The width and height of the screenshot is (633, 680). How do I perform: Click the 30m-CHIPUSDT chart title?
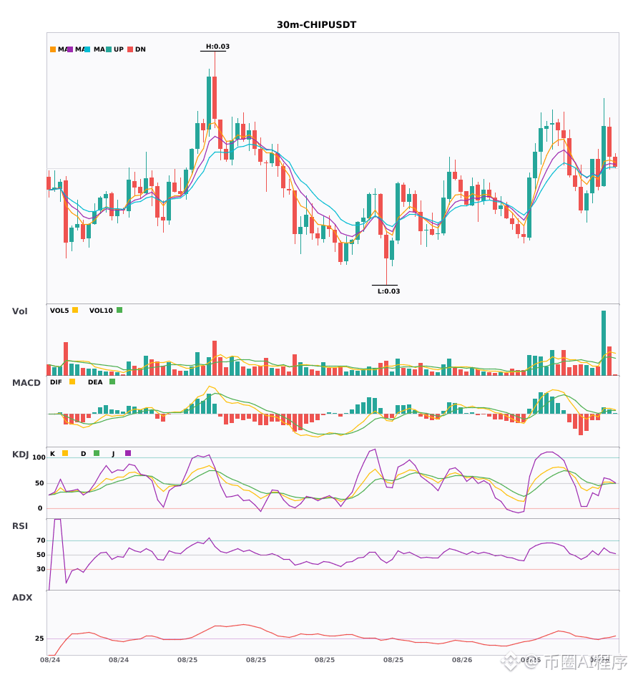tap(316, 25)
